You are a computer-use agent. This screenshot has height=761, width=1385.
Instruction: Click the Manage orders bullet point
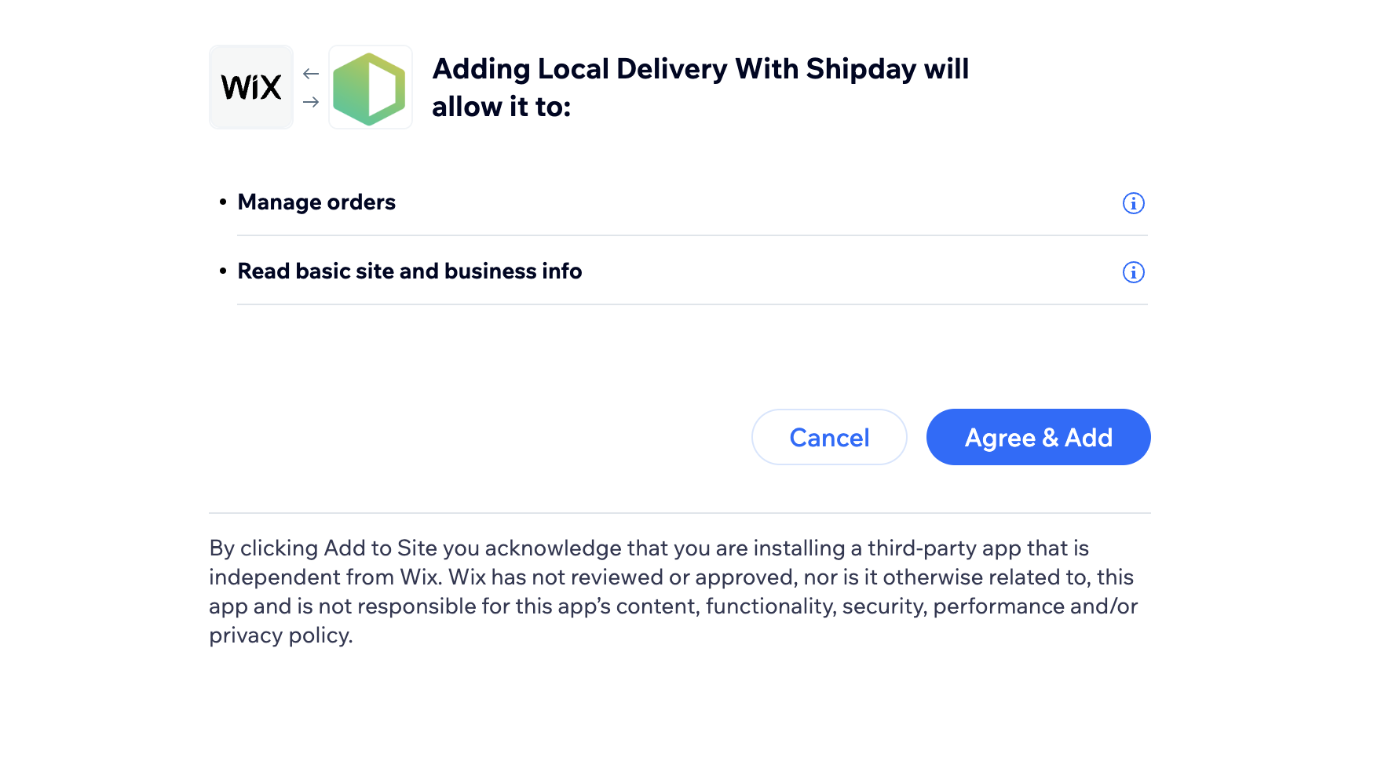point(223,202)
